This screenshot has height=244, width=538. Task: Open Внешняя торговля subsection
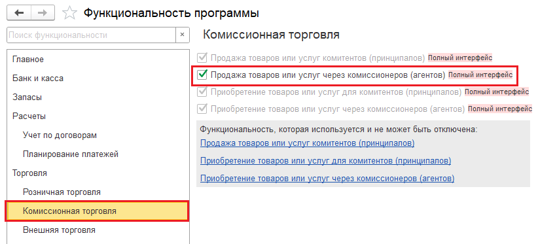click(x=98, y=230)
